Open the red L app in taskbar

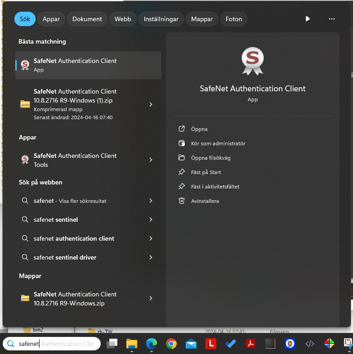(211, 344)
